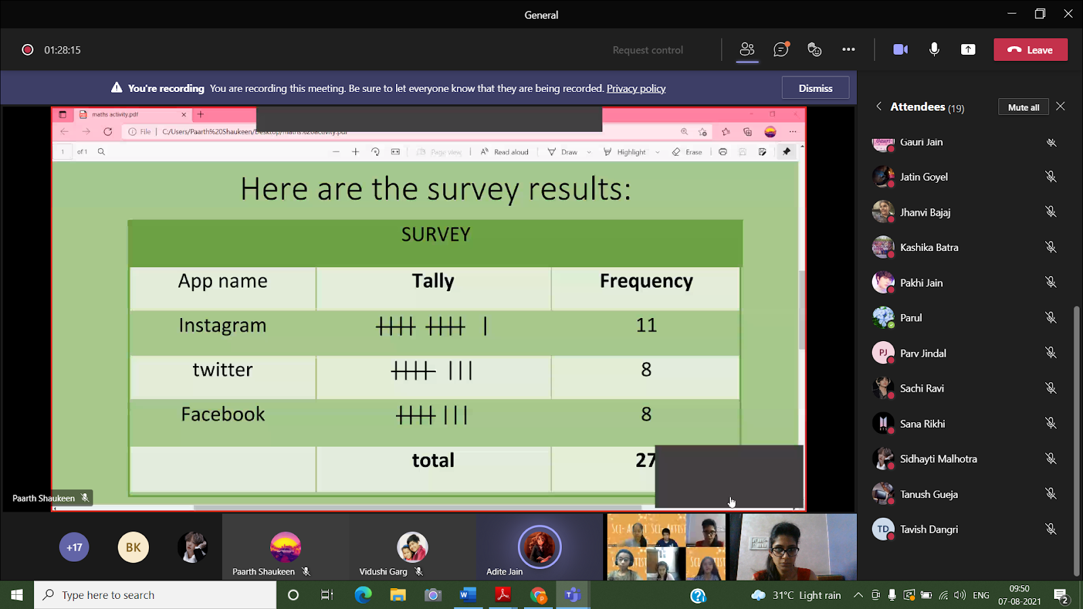Click the PDF search magnifier icon

[102, 152]
